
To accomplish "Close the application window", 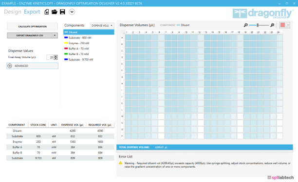I will pyautogui.click(x=294, y=3).
